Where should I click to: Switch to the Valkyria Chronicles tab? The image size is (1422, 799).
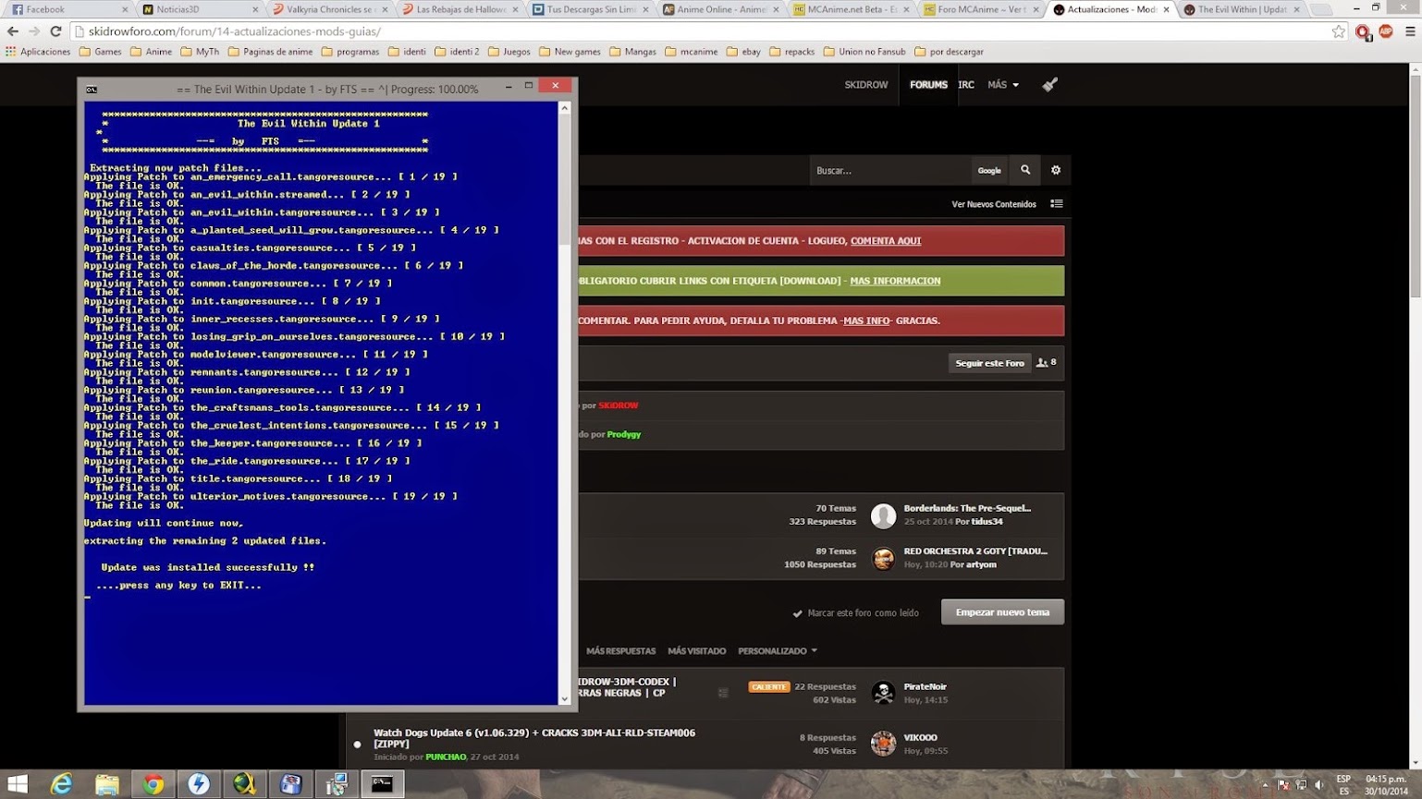coord(328,9)
